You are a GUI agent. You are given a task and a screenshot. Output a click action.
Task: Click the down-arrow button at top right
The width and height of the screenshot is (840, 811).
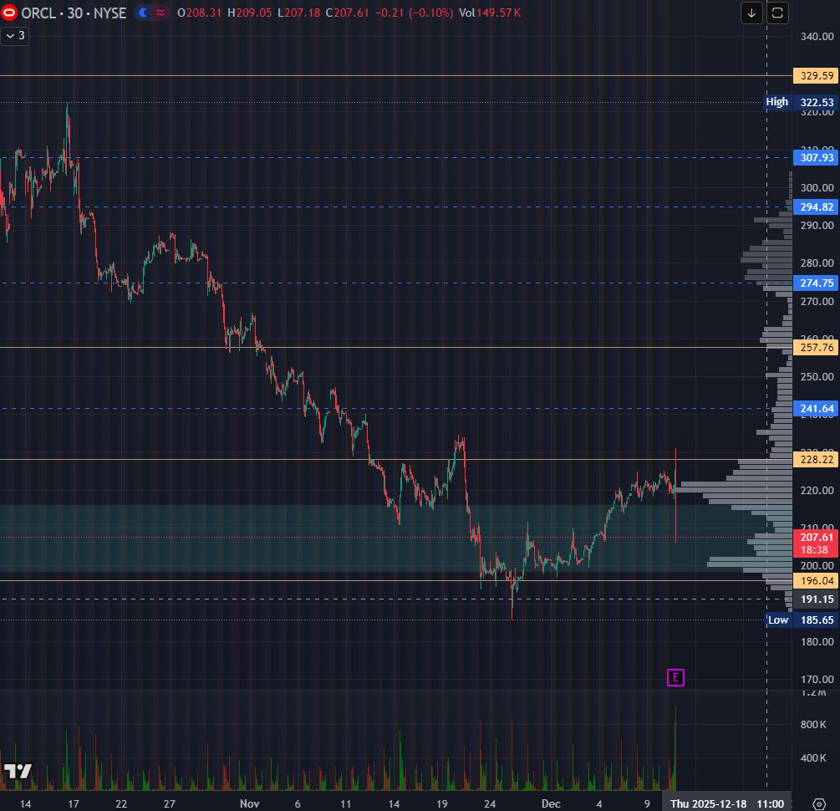751,13
